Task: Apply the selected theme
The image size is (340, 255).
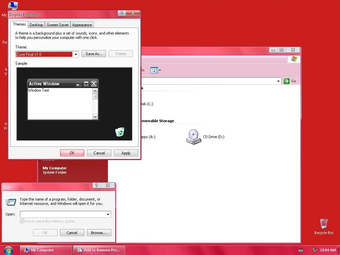Action: pyautogui.click(x=126, y=153)
